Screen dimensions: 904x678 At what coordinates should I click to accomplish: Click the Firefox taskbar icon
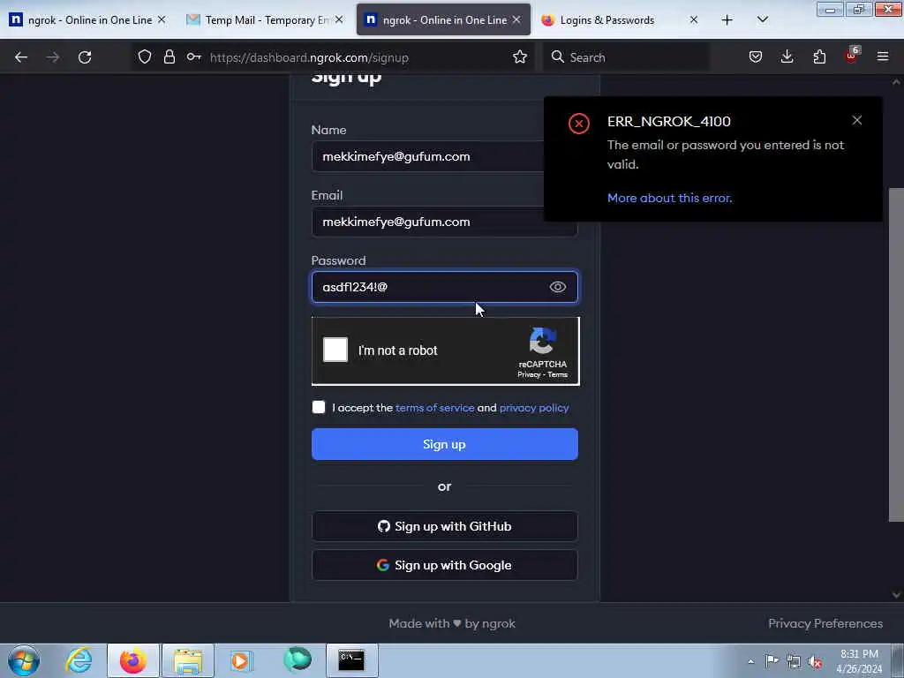tap(133, 660)
